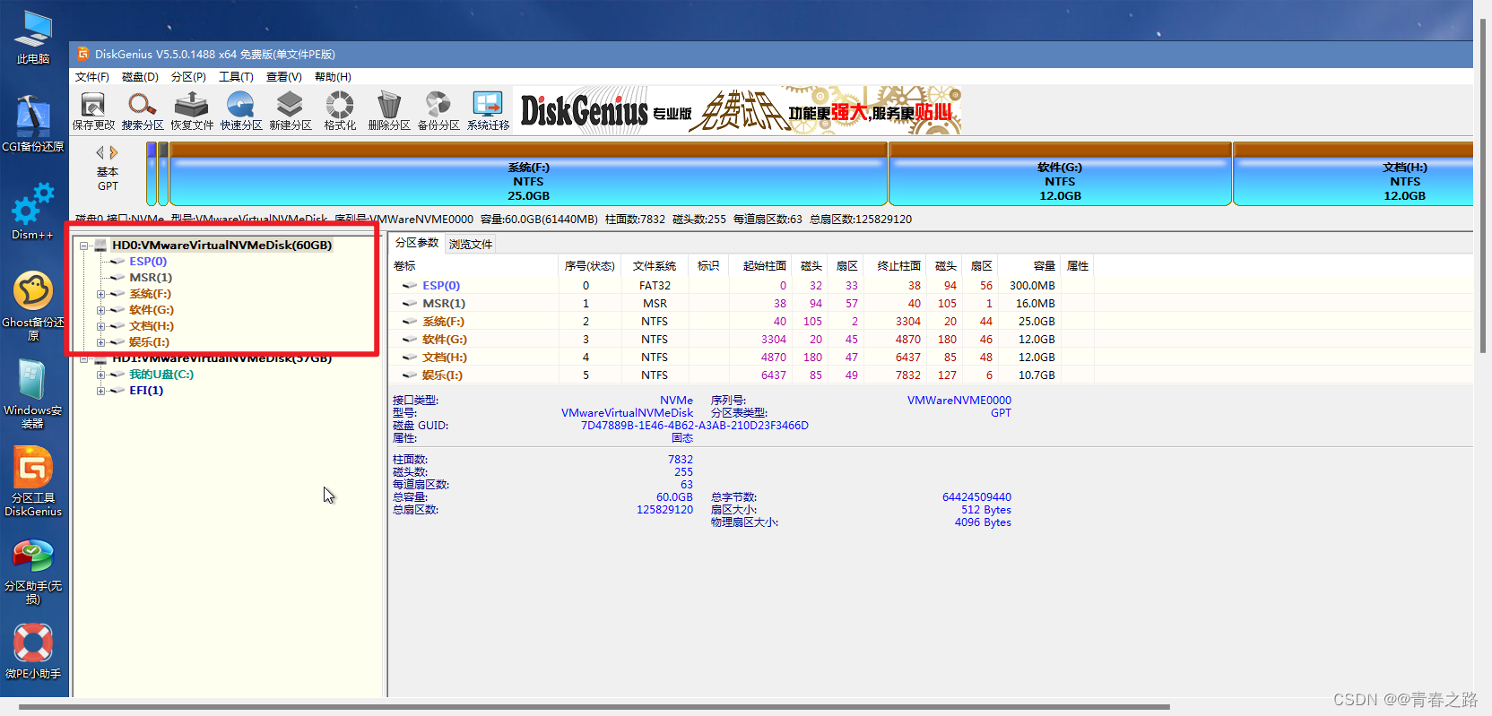The width and height of the screenshot is (1492, 716).
Task: Click the 软件(G:) 12.0GB partition bar
Action: 1060,175
